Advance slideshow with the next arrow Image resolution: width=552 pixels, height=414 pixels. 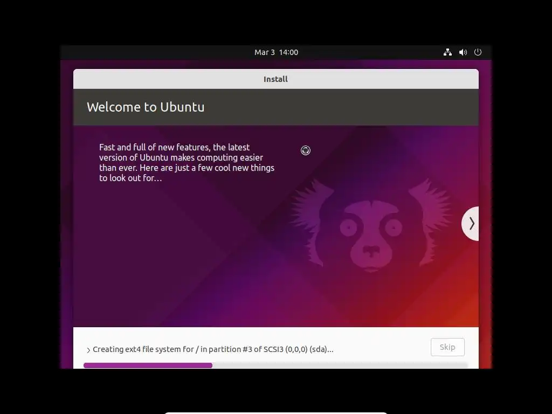(x=471, y=224)
